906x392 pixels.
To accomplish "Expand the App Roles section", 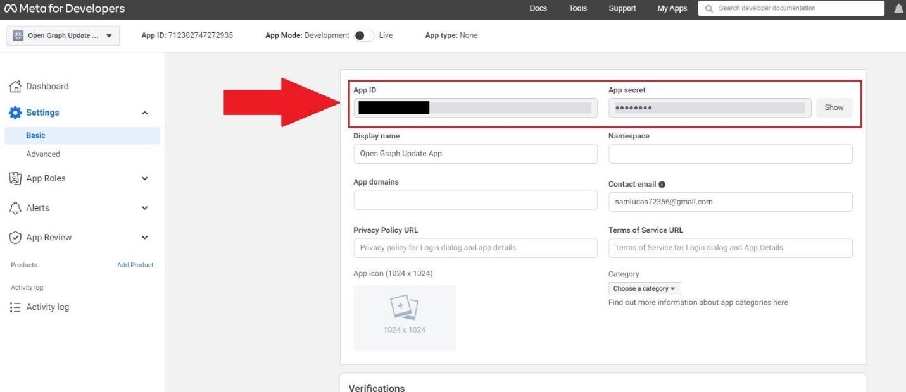I will tap(144, 178).
